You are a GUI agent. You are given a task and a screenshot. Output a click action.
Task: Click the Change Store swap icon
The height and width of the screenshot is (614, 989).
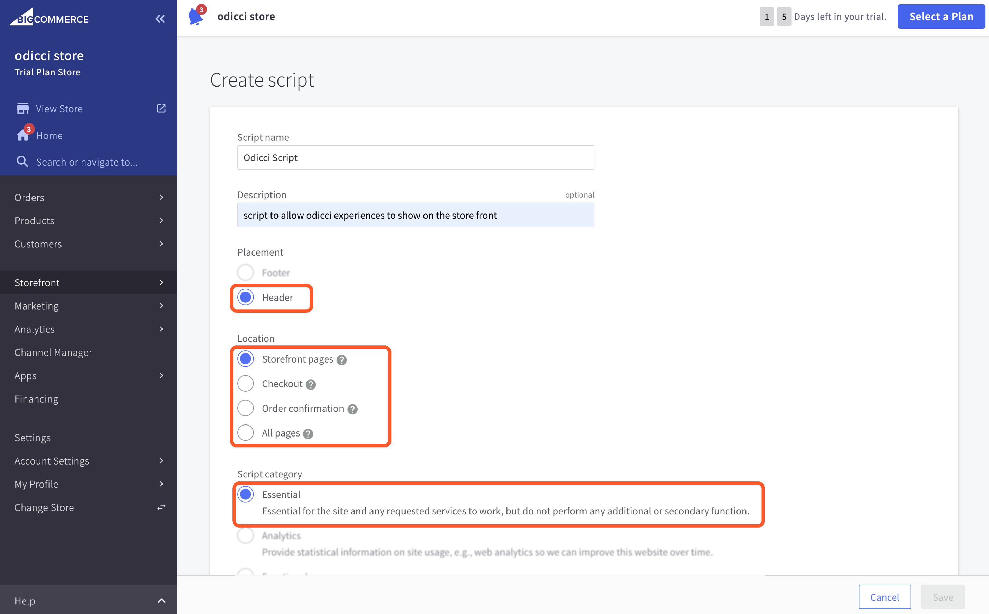tap(161, 507)
